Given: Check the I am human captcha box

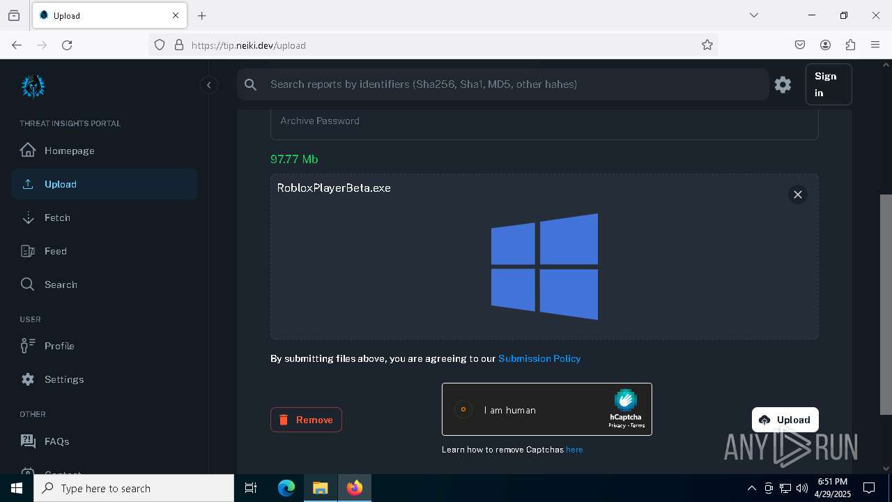Looking at the screenshot, I should click(x=463, y=409).
